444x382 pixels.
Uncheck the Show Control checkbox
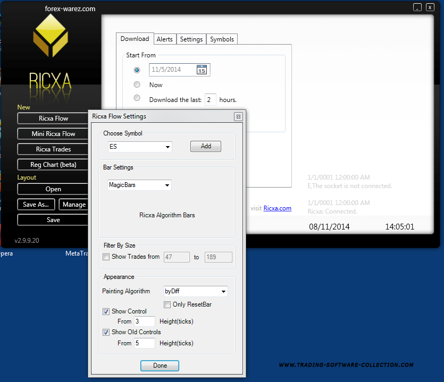(106, 311)
